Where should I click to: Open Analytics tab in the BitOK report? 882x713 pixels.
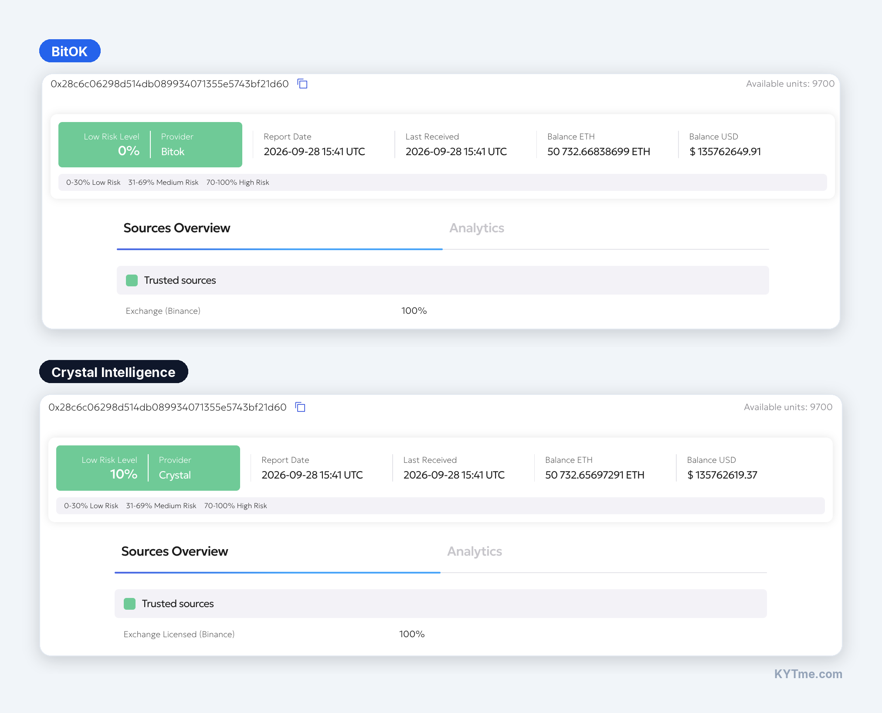[477, 228]
